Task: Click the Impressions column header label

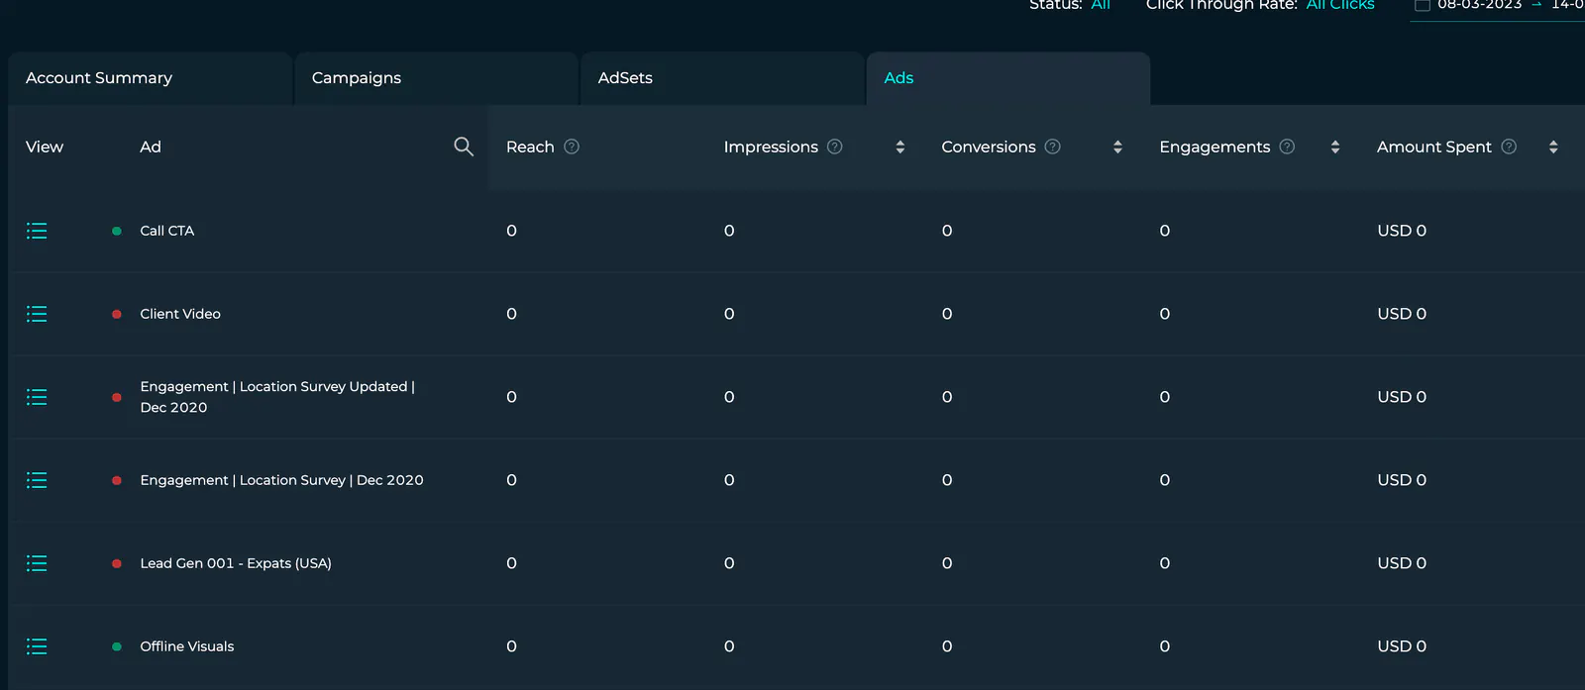Action: click(x=771, y=147)
